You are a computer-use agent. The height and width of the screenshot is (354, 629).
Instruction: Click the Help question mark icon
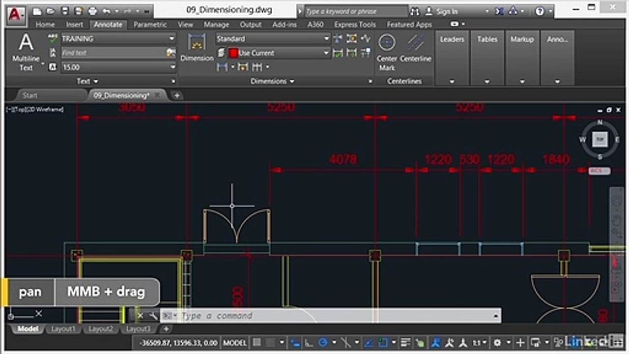[x=540, y=11]
